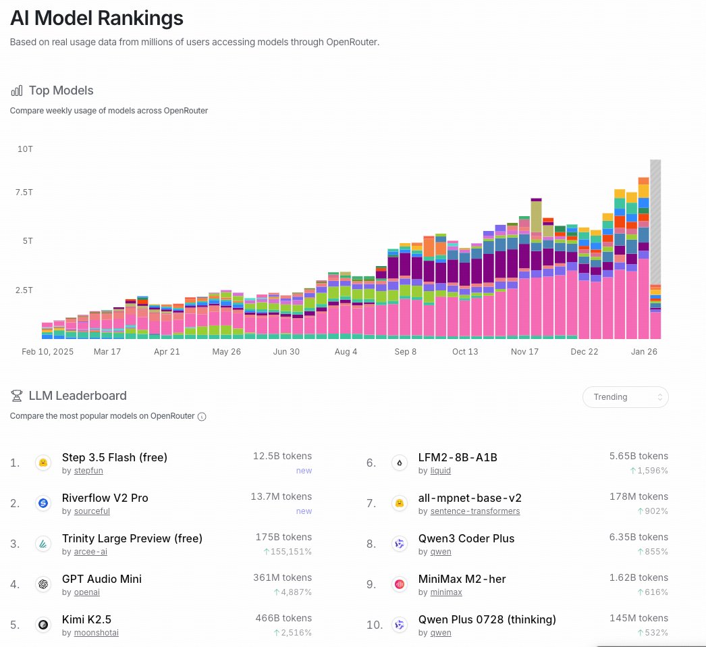
Task: Click the LFM2-8B-A1B liquid logo
Action: coord(400,463)
